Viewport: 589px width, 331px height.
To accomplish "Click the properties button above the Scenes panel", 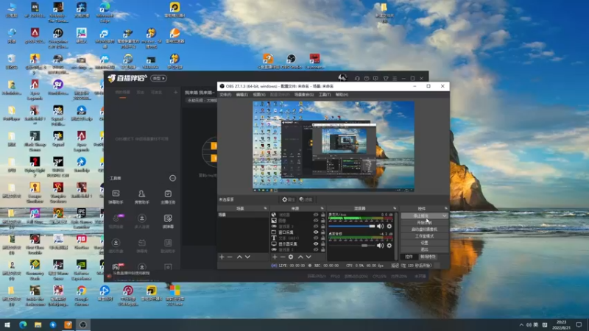I will [x=289, y=199].
